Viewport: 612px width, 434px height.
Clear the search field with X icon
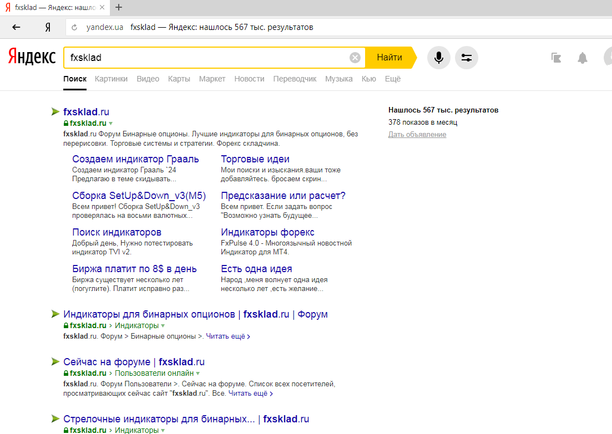coord(355,58)
